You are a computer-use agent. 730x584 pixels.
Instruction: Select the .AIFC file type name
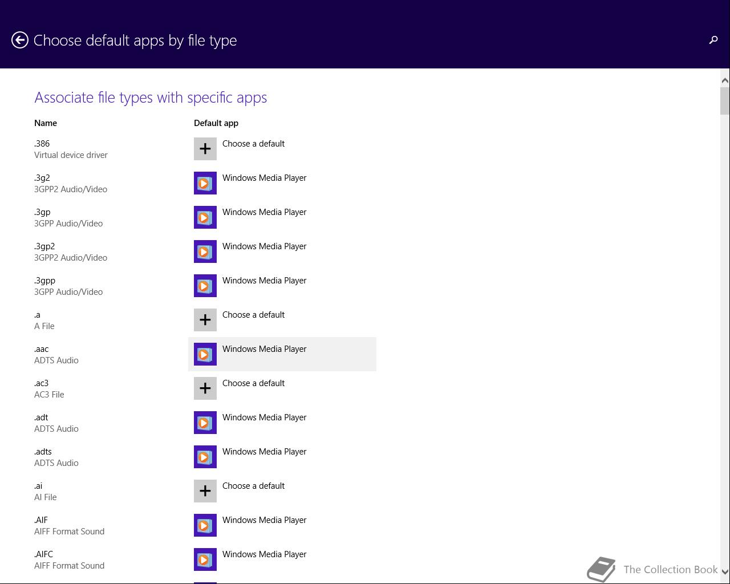(43, 554)
